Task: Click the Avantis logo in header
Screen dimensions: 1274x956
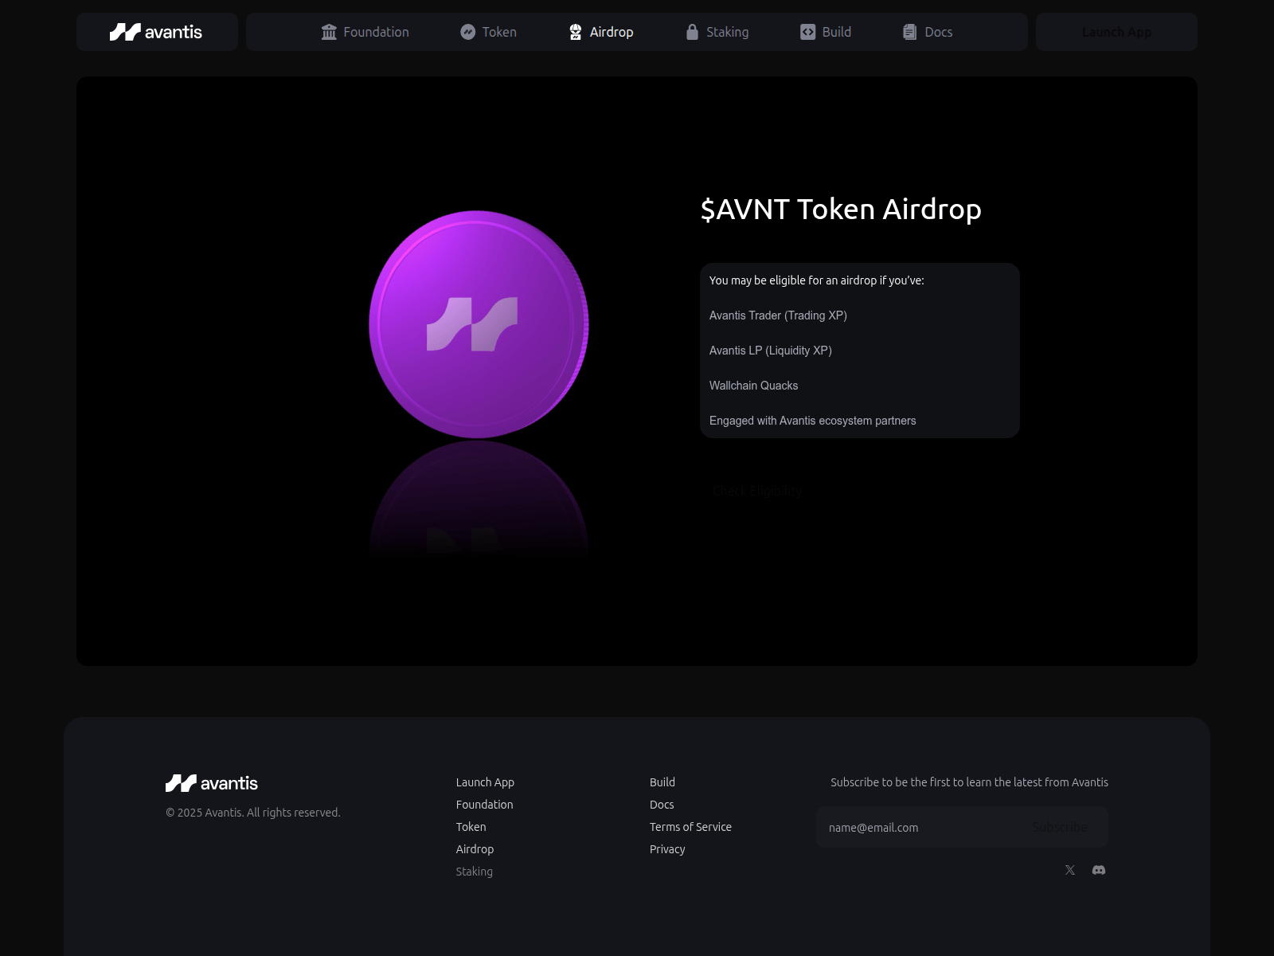Action: [156, 32]
